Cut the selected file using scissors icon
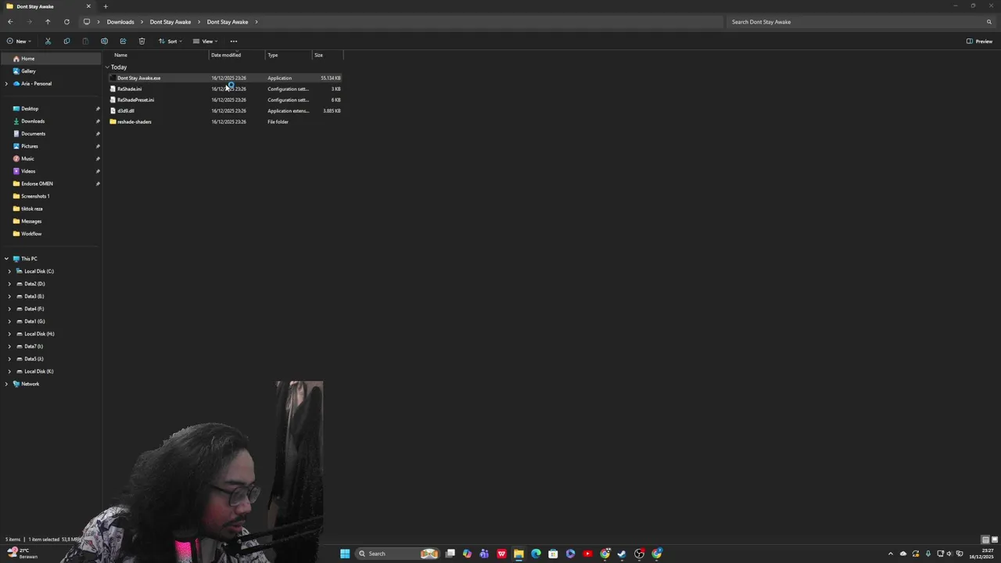 pyautogui.click(x=48, y=41)
